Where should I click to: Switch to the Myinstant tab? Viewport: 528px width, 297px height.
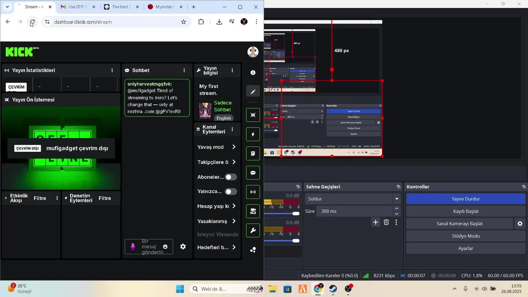(165, 7)
